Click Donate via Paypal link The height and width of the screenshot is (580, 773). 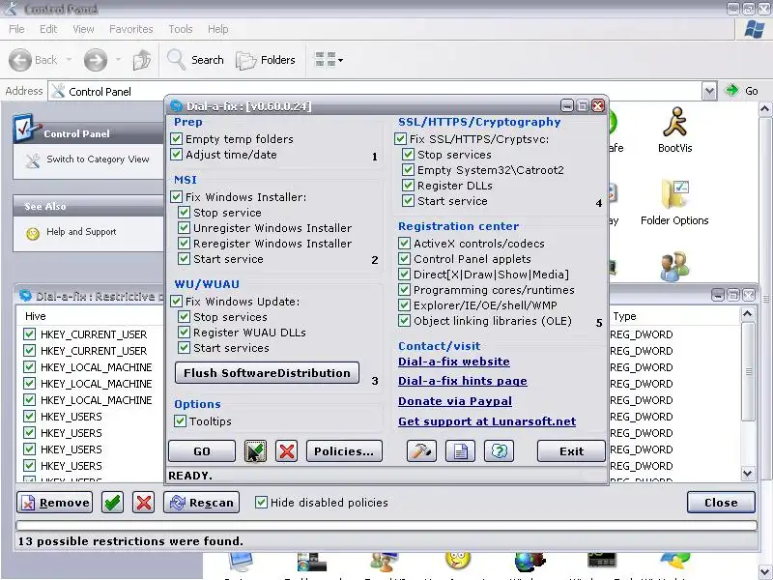coord(455,401)
